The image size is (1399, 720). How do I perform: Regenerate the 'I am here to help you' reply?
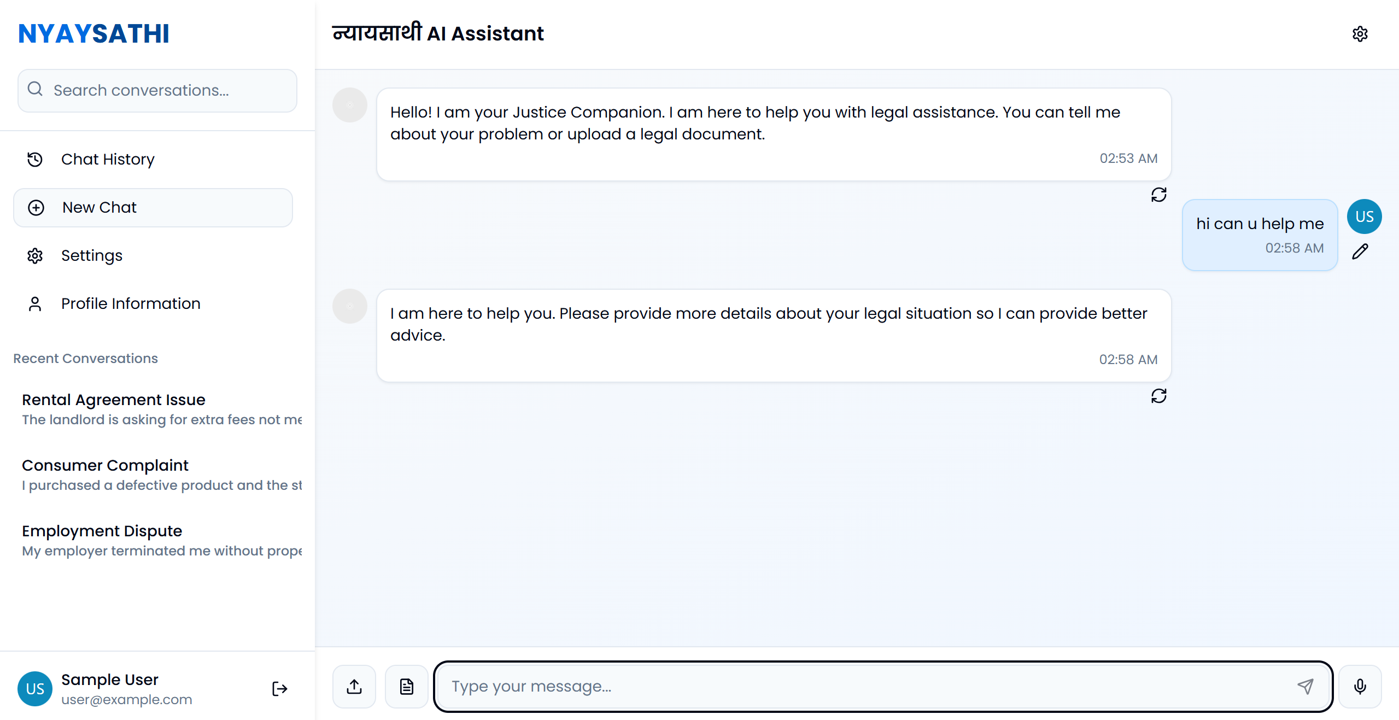[1158, 396]
